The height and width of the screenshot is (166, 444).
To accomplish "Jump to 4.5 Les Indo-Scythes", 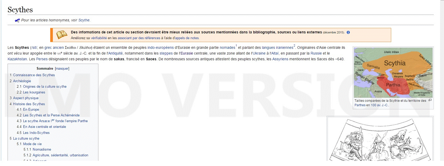I will coord(33,133).
